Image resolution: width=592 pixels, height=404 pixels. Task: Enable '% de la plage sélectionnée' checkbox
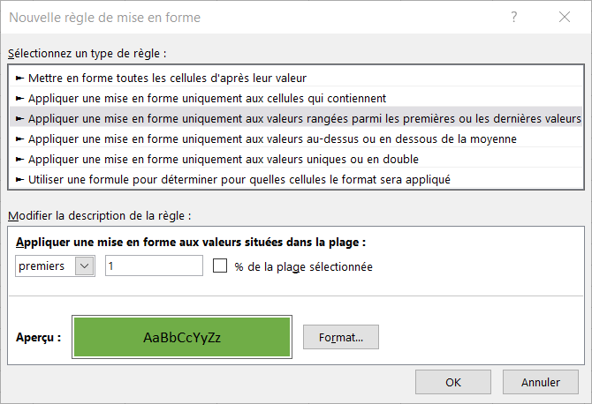tap(220, 266)
